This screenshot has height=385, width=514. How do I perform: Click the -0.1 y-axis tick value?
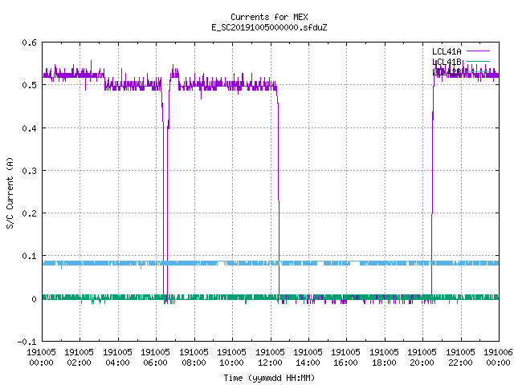[x=27, y=342]
